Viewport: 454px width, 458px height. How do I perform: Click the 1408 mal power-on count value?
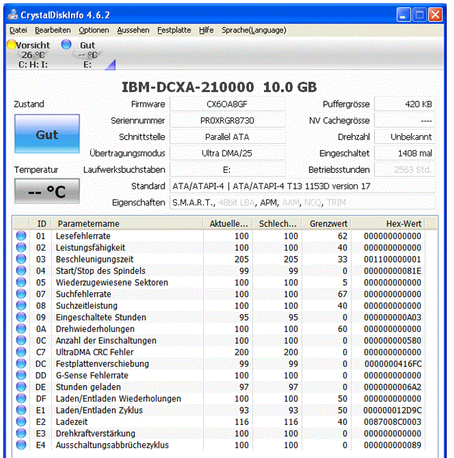pos(405,153)
